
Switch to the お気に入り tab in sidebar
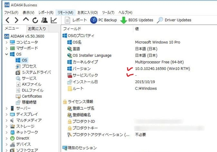coord(37,29)
